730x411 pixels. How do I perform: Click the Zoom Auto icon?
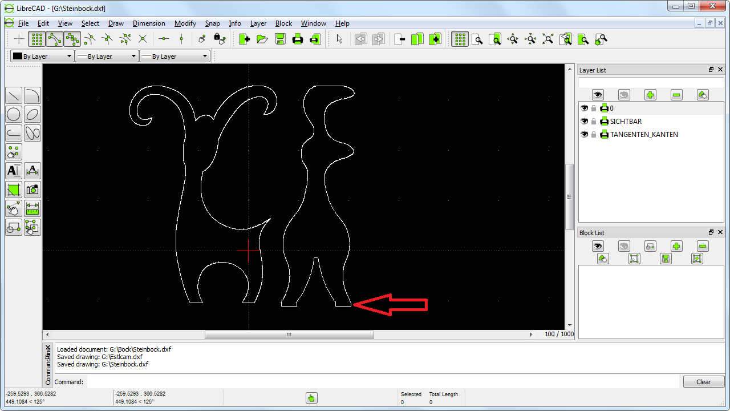coord(548,39)
